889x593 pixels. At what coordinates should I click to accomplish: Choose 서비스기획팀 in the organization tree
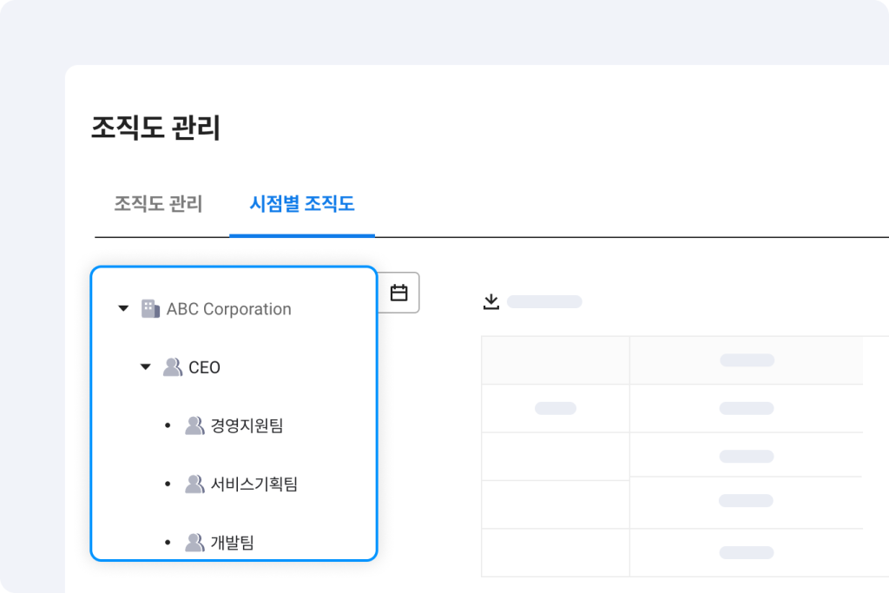254,484
